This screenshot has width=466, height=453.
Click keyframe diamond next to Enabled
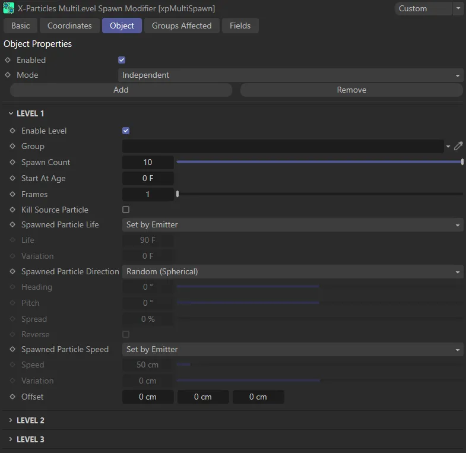point(8,60)
